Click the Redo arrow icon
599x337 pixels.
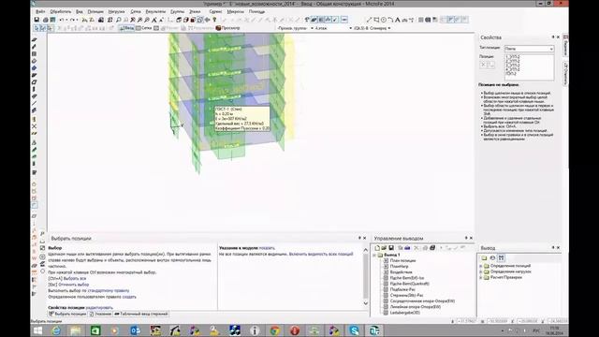pos(72,20)
